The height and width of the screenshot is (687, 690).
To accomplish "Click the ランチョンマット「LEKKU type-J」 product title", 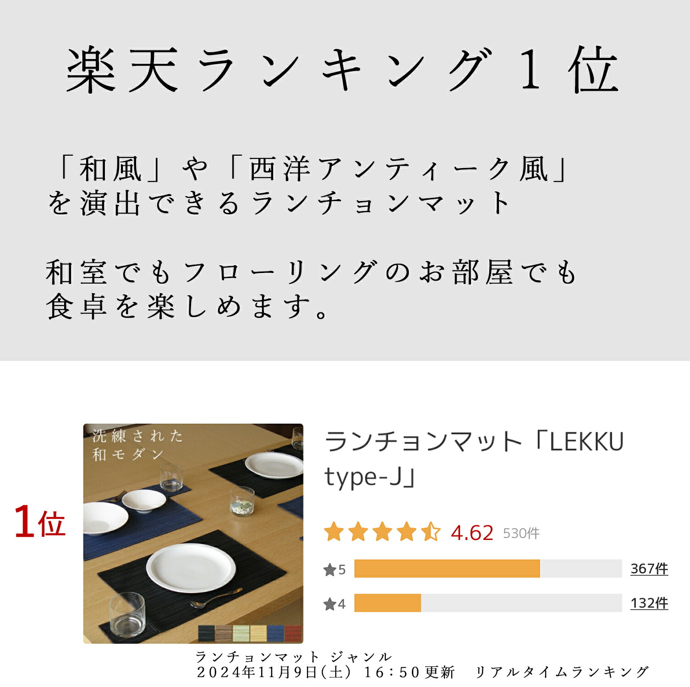I will coord(474,459).
